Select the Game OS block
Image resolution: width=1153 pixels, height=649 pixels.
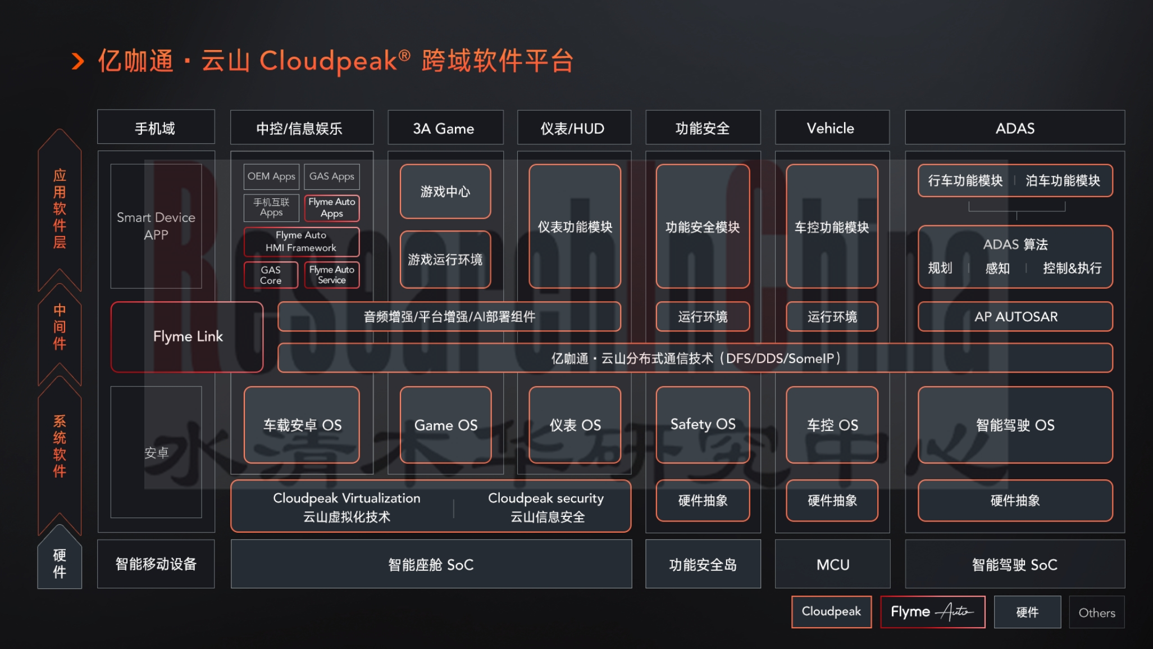coord(445,425)
